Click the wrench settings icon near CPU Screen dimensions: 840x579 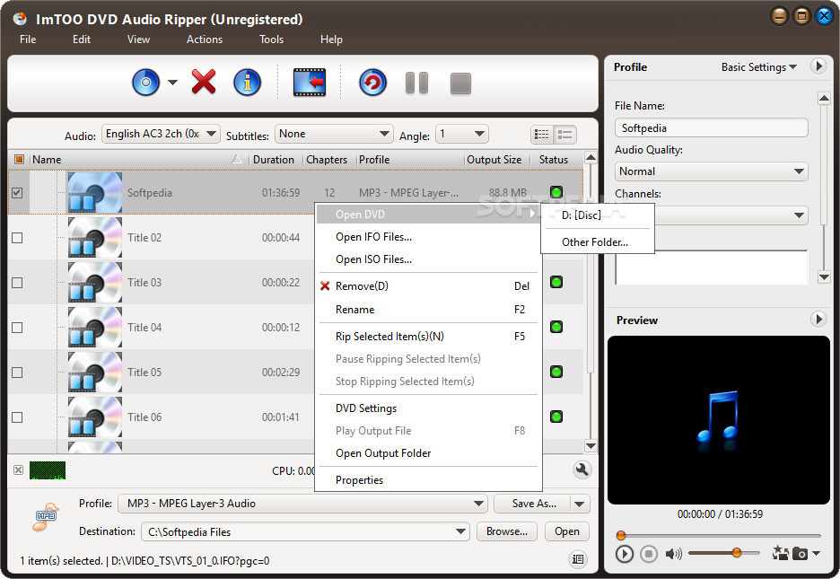582,469
